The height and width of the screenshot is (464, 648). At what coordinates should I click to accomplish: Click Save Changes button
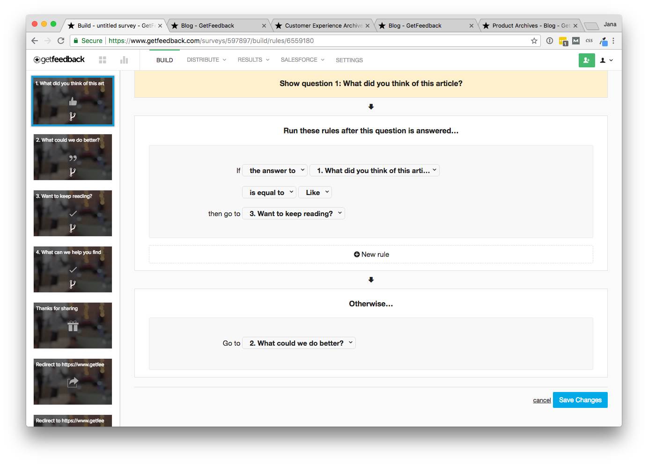(580, 400)
